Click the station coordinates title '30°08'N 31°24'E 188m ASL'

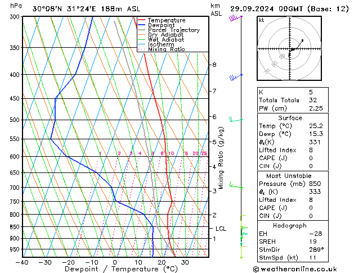86,9
